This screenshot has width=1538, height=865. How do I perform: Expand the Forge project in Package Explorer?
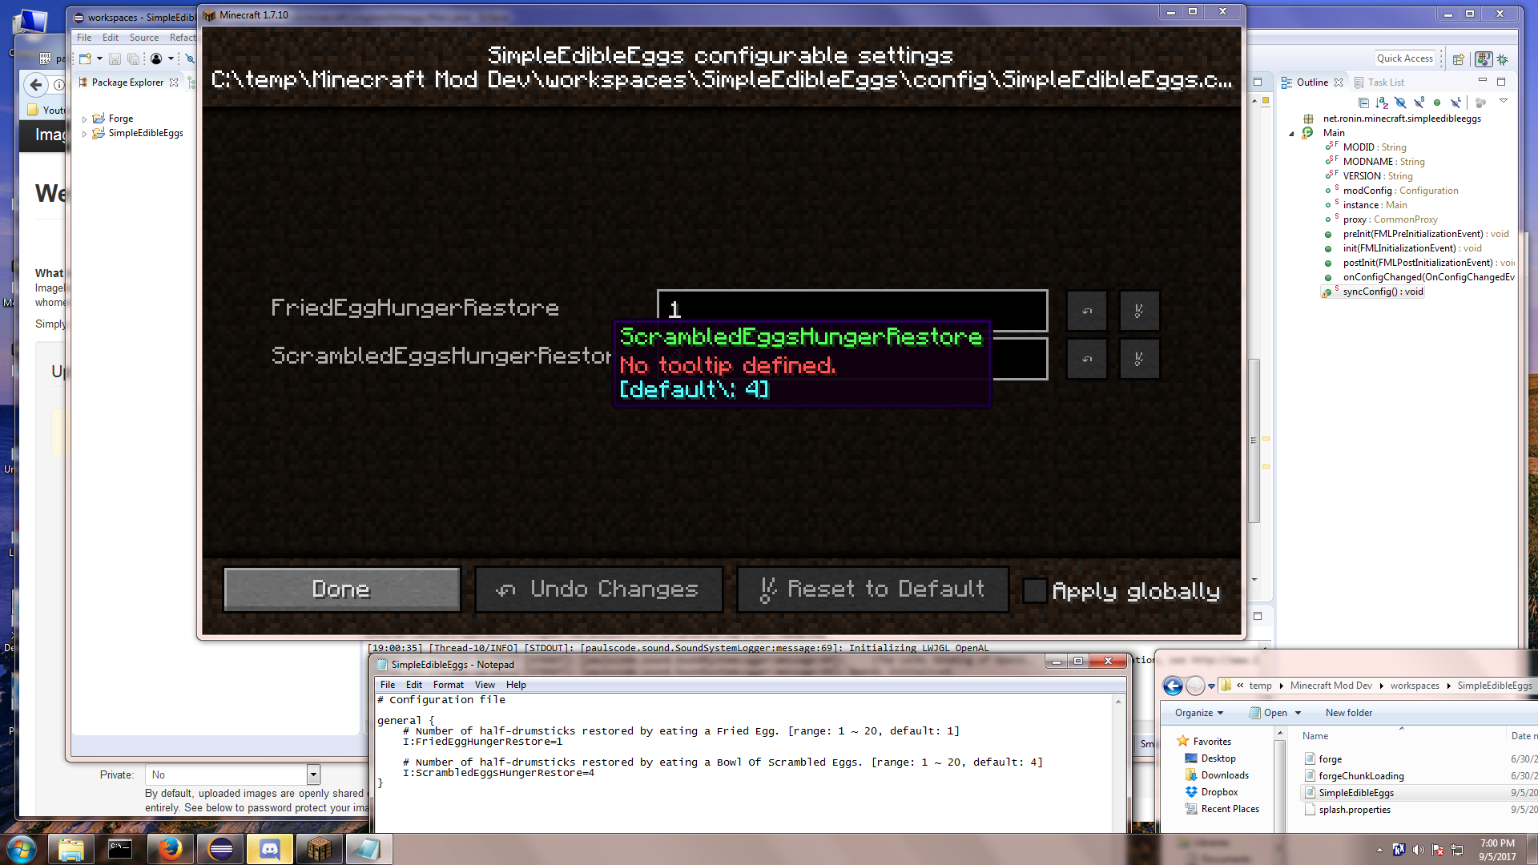(84, 119)
